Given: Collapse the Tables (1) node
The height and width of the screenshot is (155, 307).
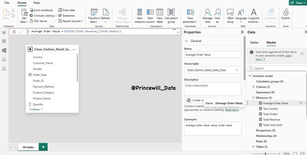Looking at the screenshot, I should pos(253,147).
